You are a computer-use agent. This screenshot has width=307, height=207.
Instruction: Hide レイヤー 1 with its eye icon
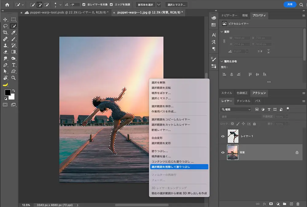223,136
